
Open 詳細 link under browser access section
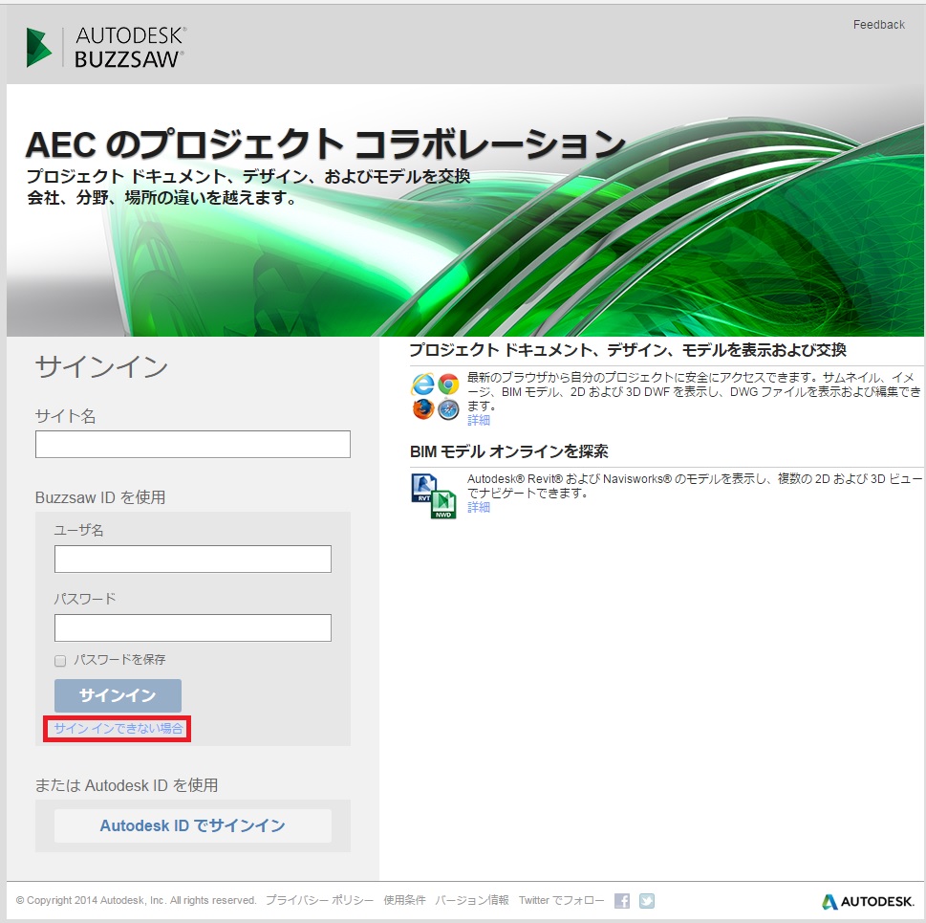tap(479, 420)
